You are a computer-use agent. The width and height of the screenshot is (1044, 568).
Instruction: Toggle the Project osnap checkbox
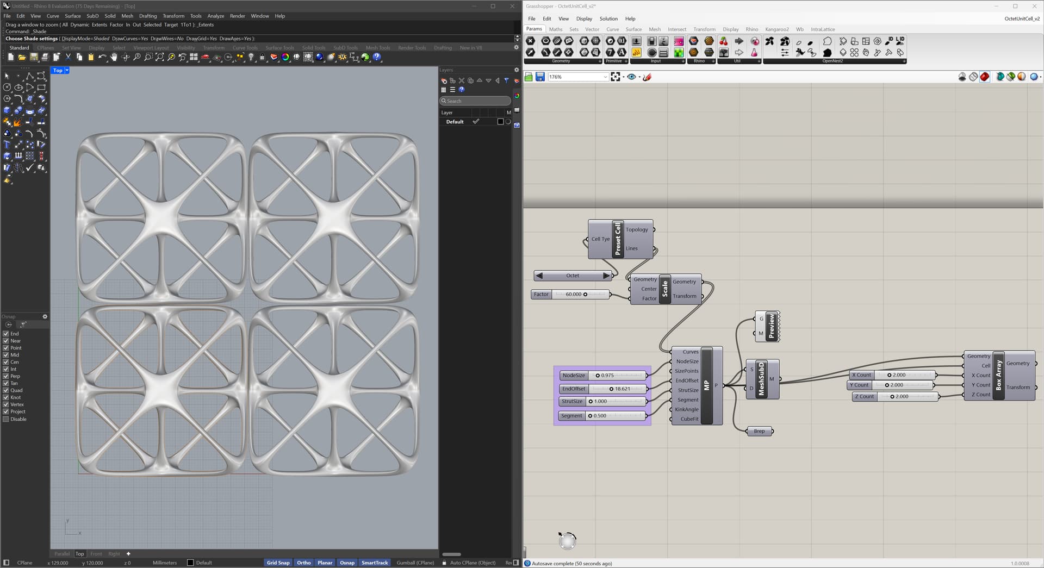[x=6, y=411]
